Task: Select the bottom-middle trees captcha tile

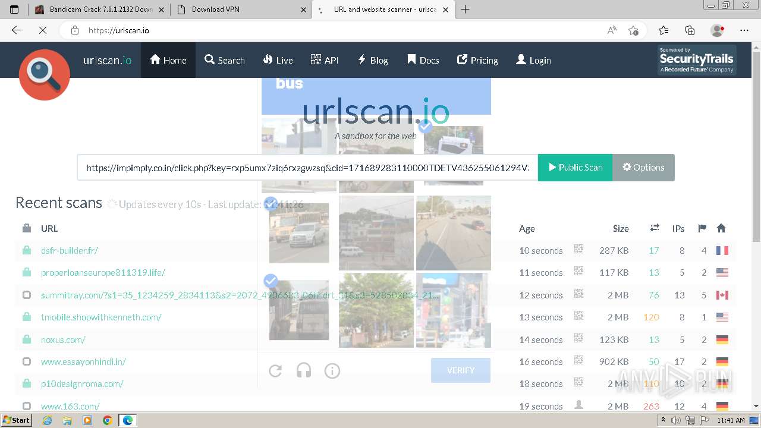Action: coord(376,310)
